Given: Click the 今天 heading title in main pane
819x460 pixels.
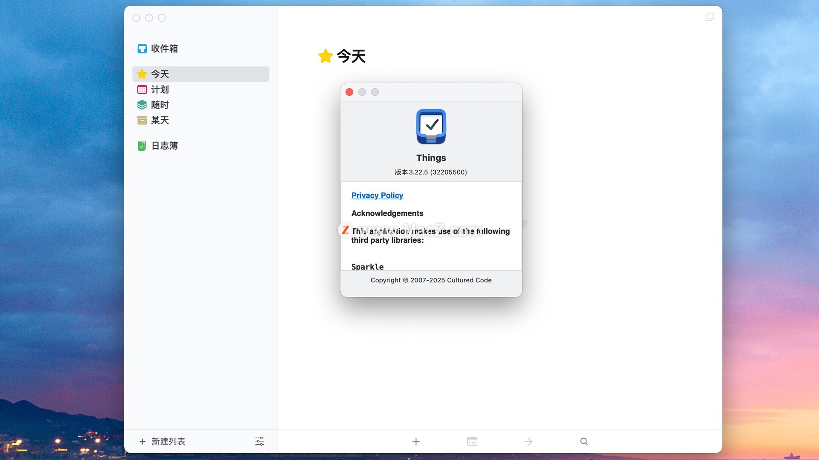Looking at the screenshot, I should pos(351,56).
